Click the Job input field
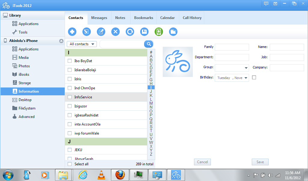 click(287, 58)
